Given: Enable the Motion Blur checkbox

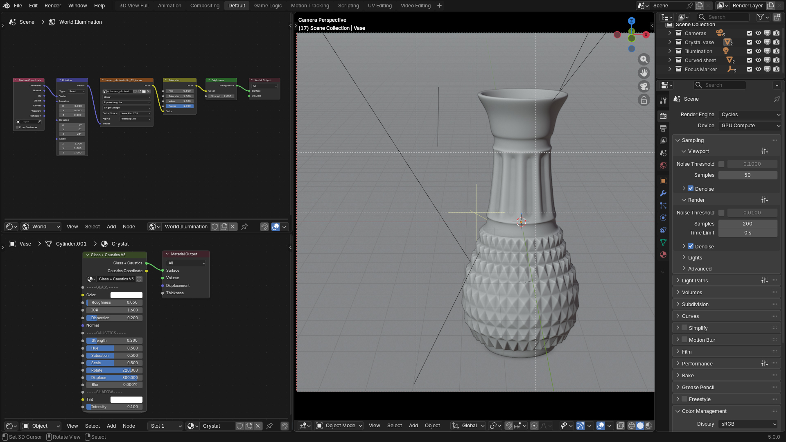Looking at the screenshot, I should [x=684, y=340].
